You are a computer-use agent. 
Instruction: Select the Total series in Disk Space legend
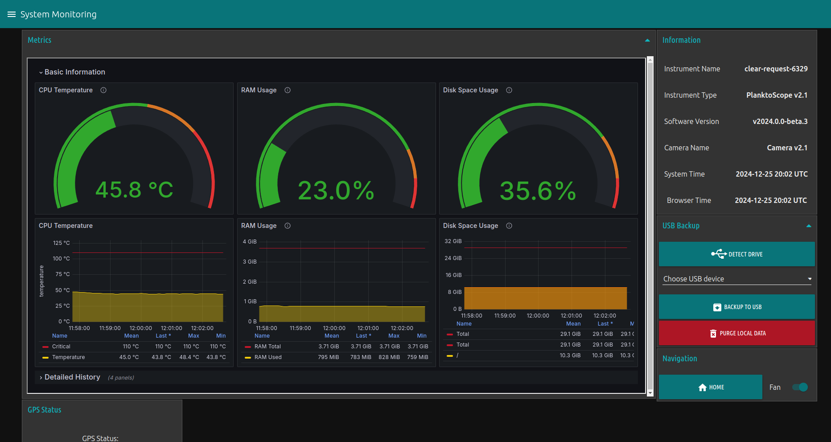(x=463, y=334)
